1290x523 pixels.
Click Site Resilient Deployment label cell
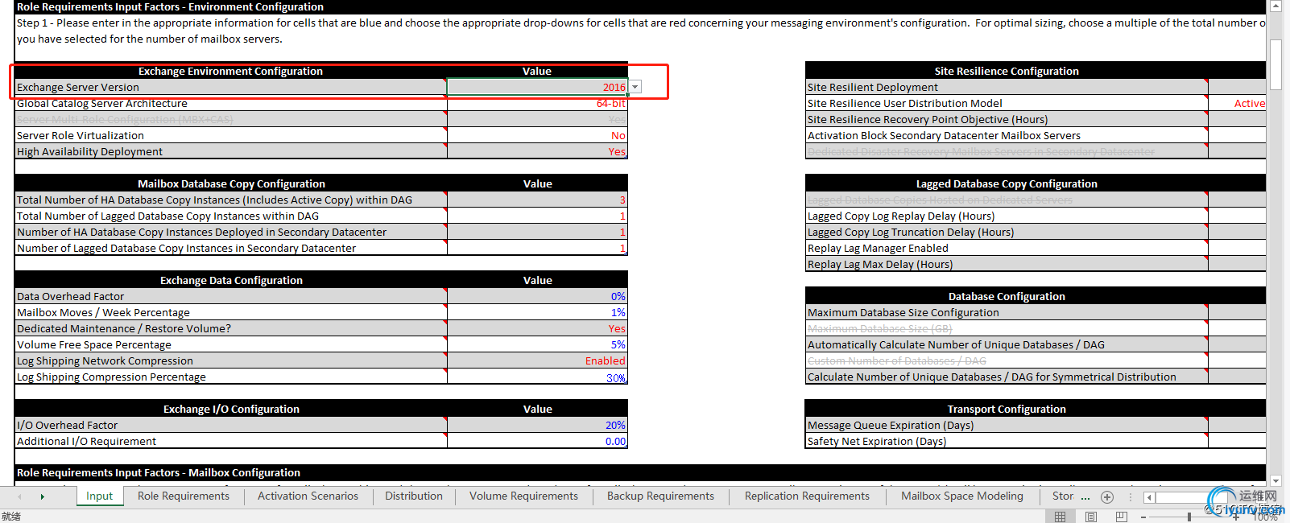click(1007, 87)
